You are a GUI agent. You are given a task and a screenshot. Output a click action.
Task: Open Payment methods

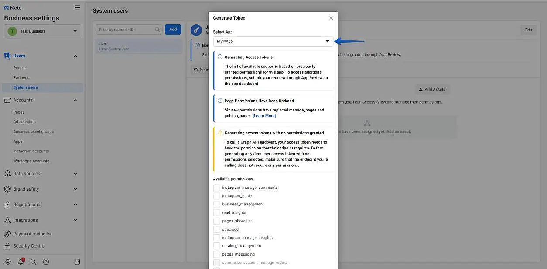click(x=32, y=234)
